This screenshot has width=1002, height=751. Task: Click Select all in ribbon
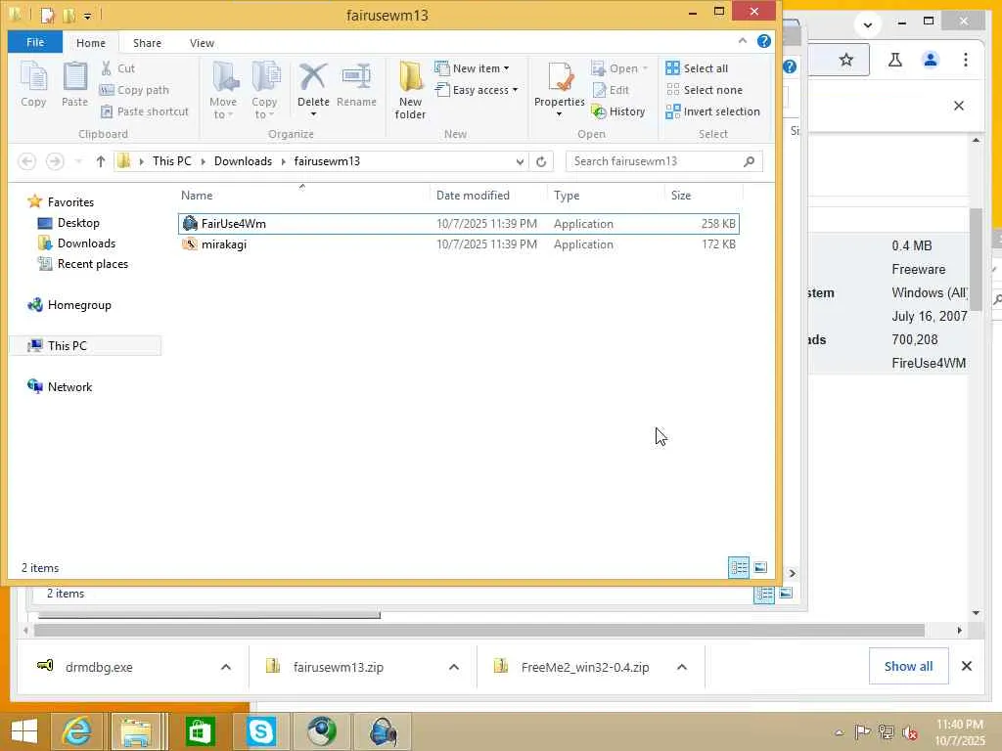point(697,68)
